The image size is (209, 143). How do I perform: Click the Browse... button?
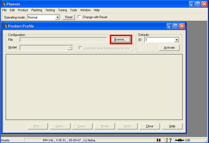point(120,40)
